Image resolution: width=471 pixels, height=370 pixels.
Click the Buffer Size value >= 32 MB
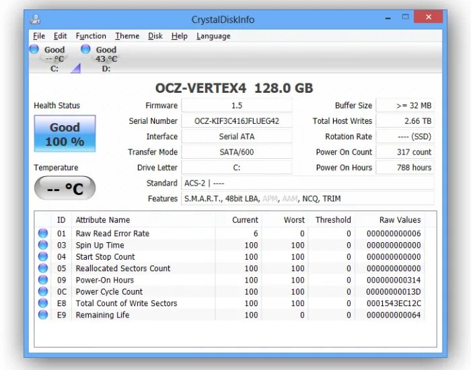tap(405, 106)
